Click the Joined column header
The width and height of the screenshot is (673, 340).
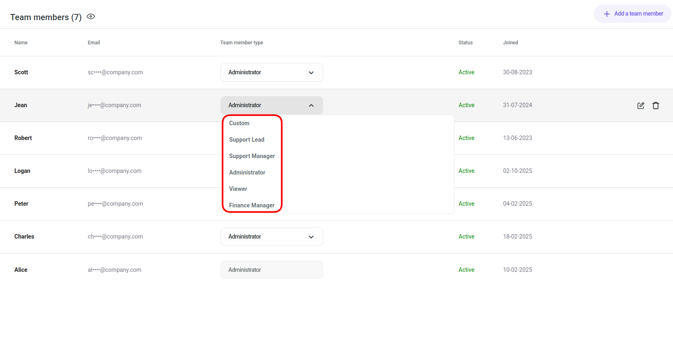510,43
